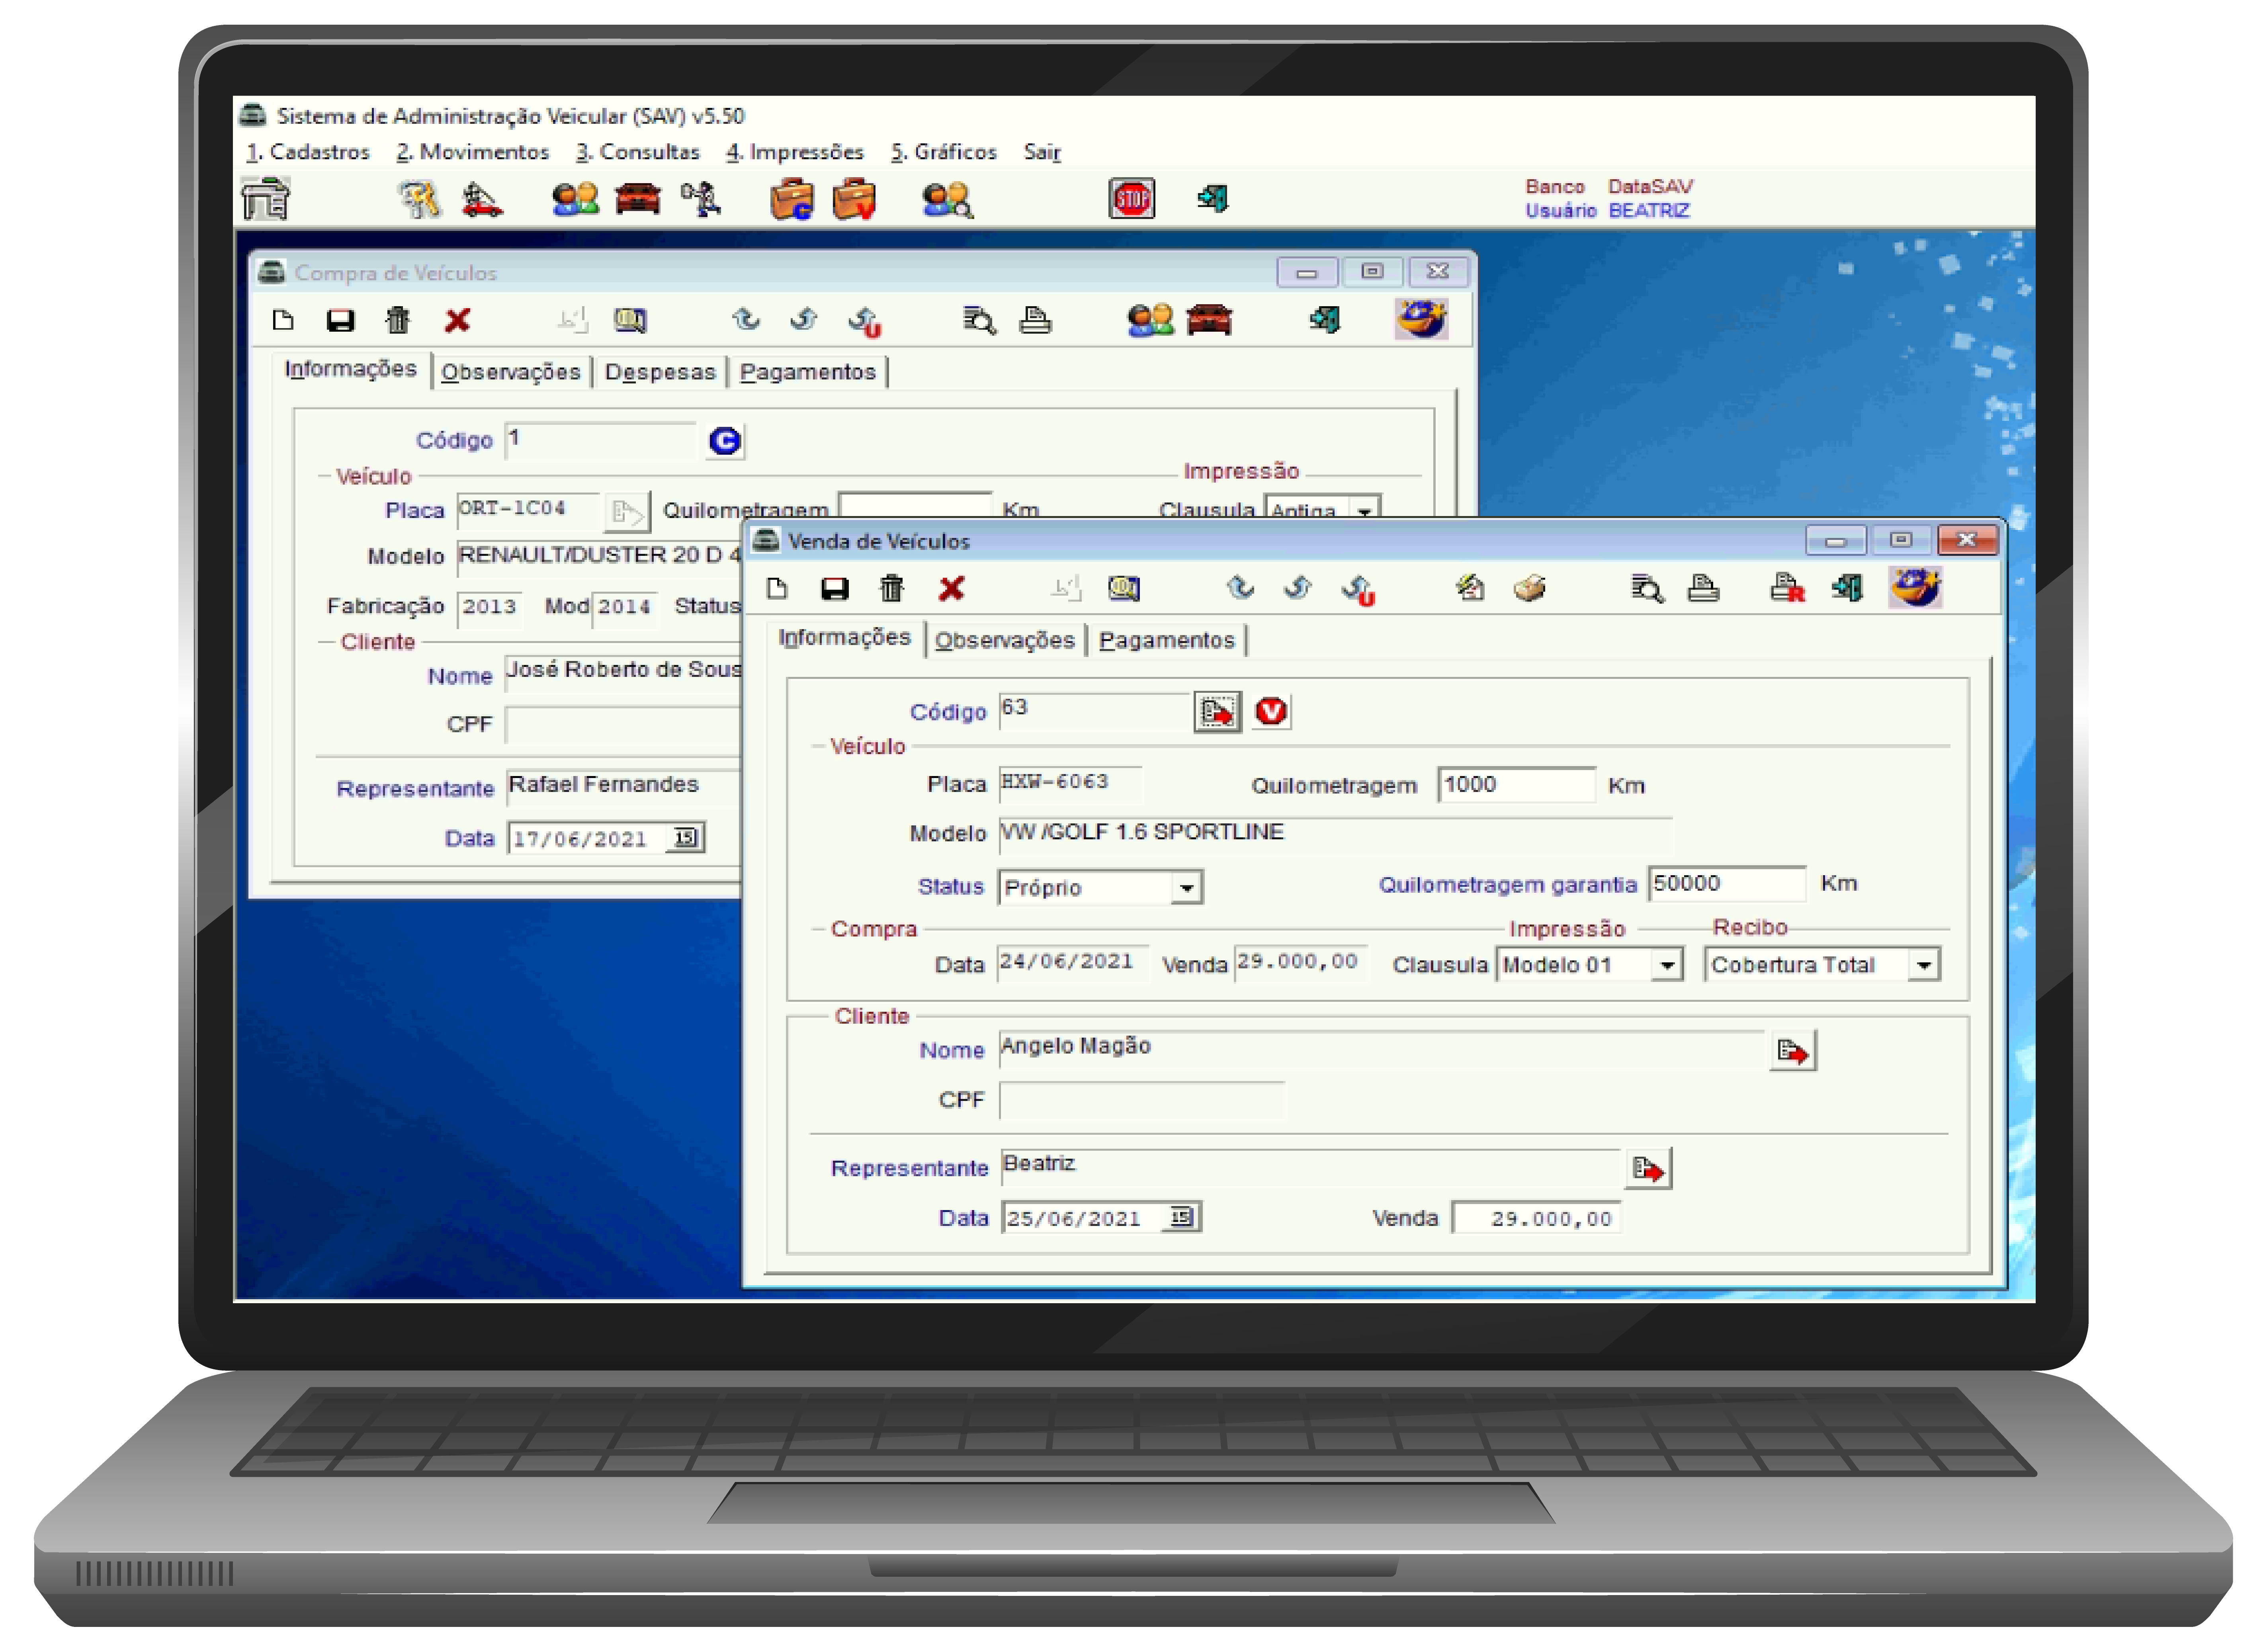Open the date picker for 17/06/2021 in Compra
Screen dimensions: 2267x1652
coord(686,837)
